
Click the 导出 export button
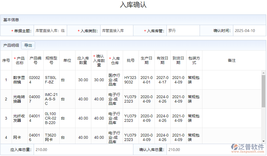point(28,45)
